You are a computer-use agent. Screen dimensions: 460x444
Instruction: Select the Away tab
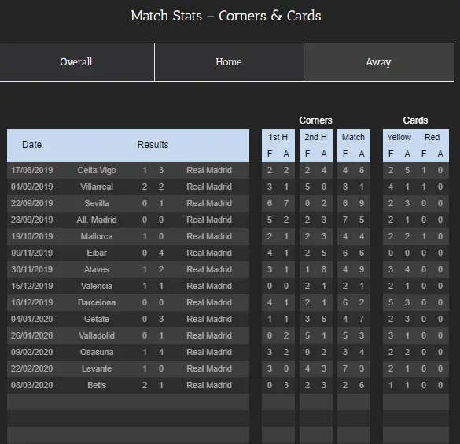379,62
